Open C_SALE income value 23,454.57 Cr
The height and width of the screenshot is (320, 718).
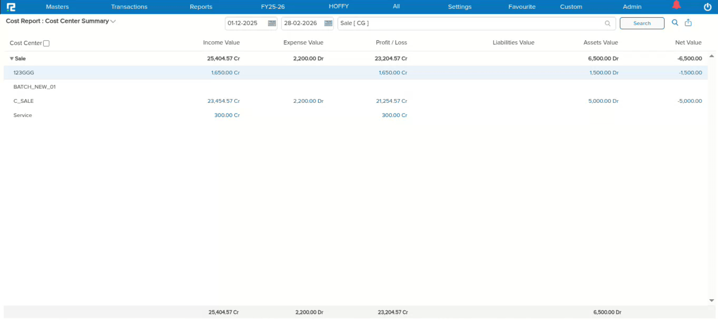click(x=223, y=101)
